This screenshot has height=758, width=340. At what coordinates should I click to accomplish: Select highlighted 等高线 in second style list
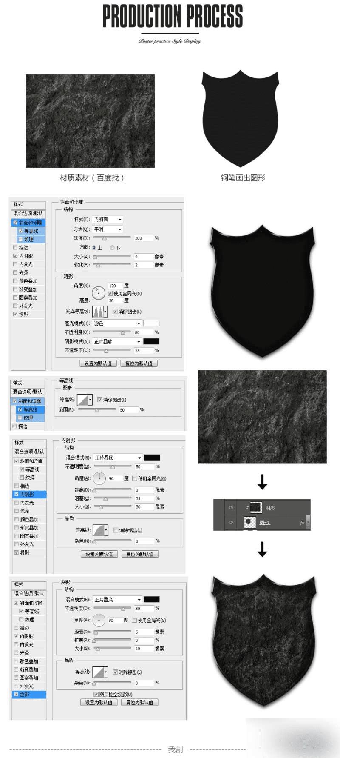point(31,409)
